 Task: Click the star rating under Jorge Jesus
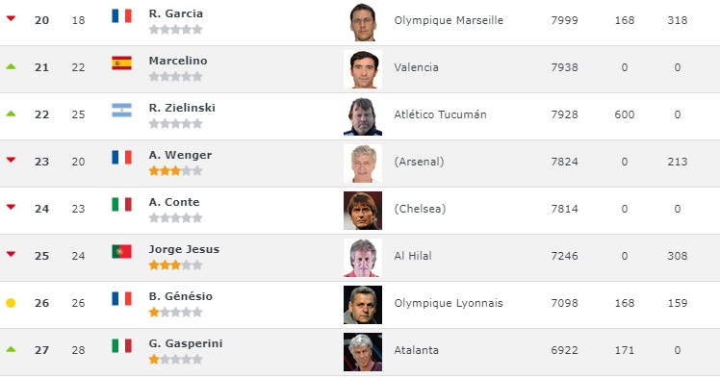tap(175, 265)
